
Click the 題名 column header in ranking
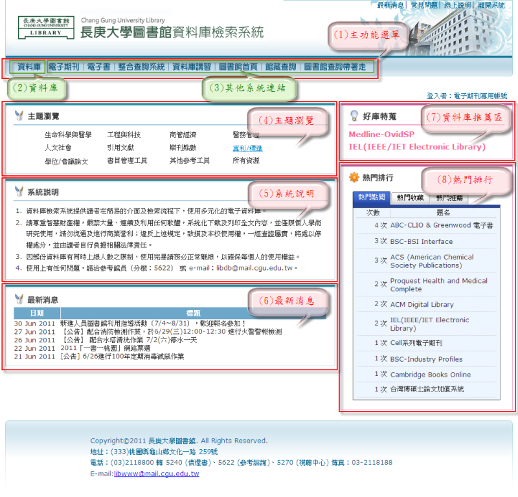click(443, 212)
